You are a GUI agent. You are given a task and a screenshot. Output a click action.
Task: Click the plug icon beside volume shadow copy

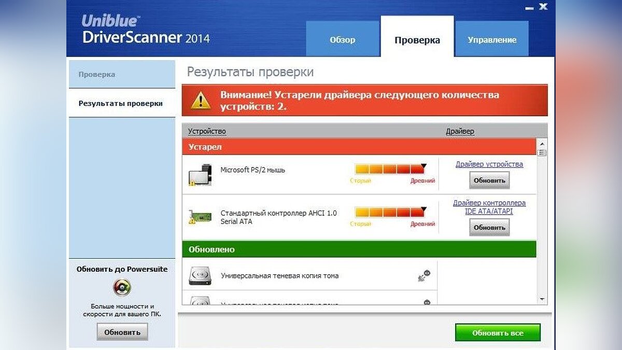(424, 276)
